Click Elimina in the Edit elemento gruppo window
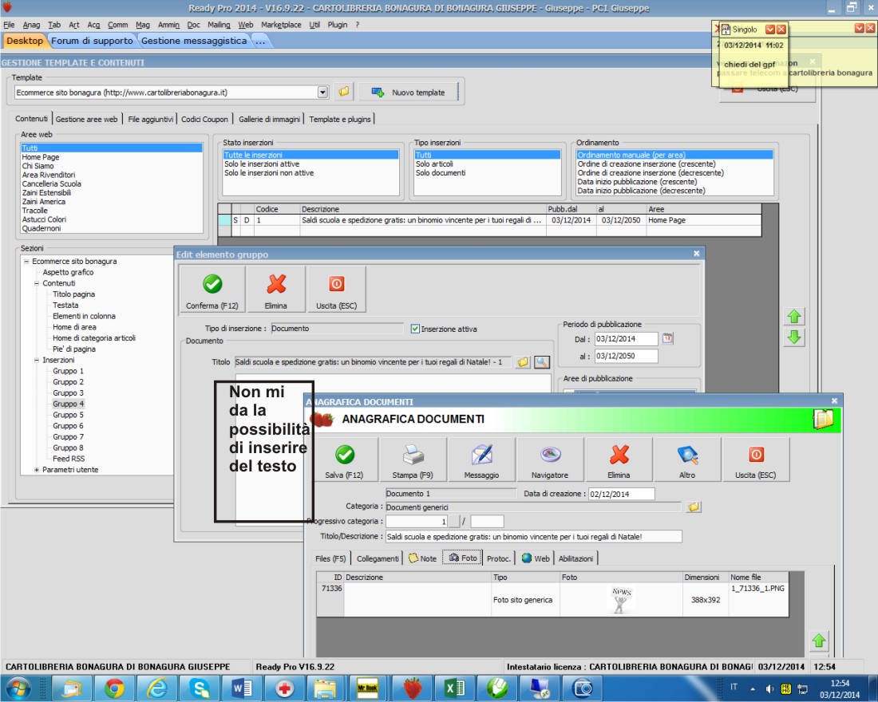 [276, 289]
